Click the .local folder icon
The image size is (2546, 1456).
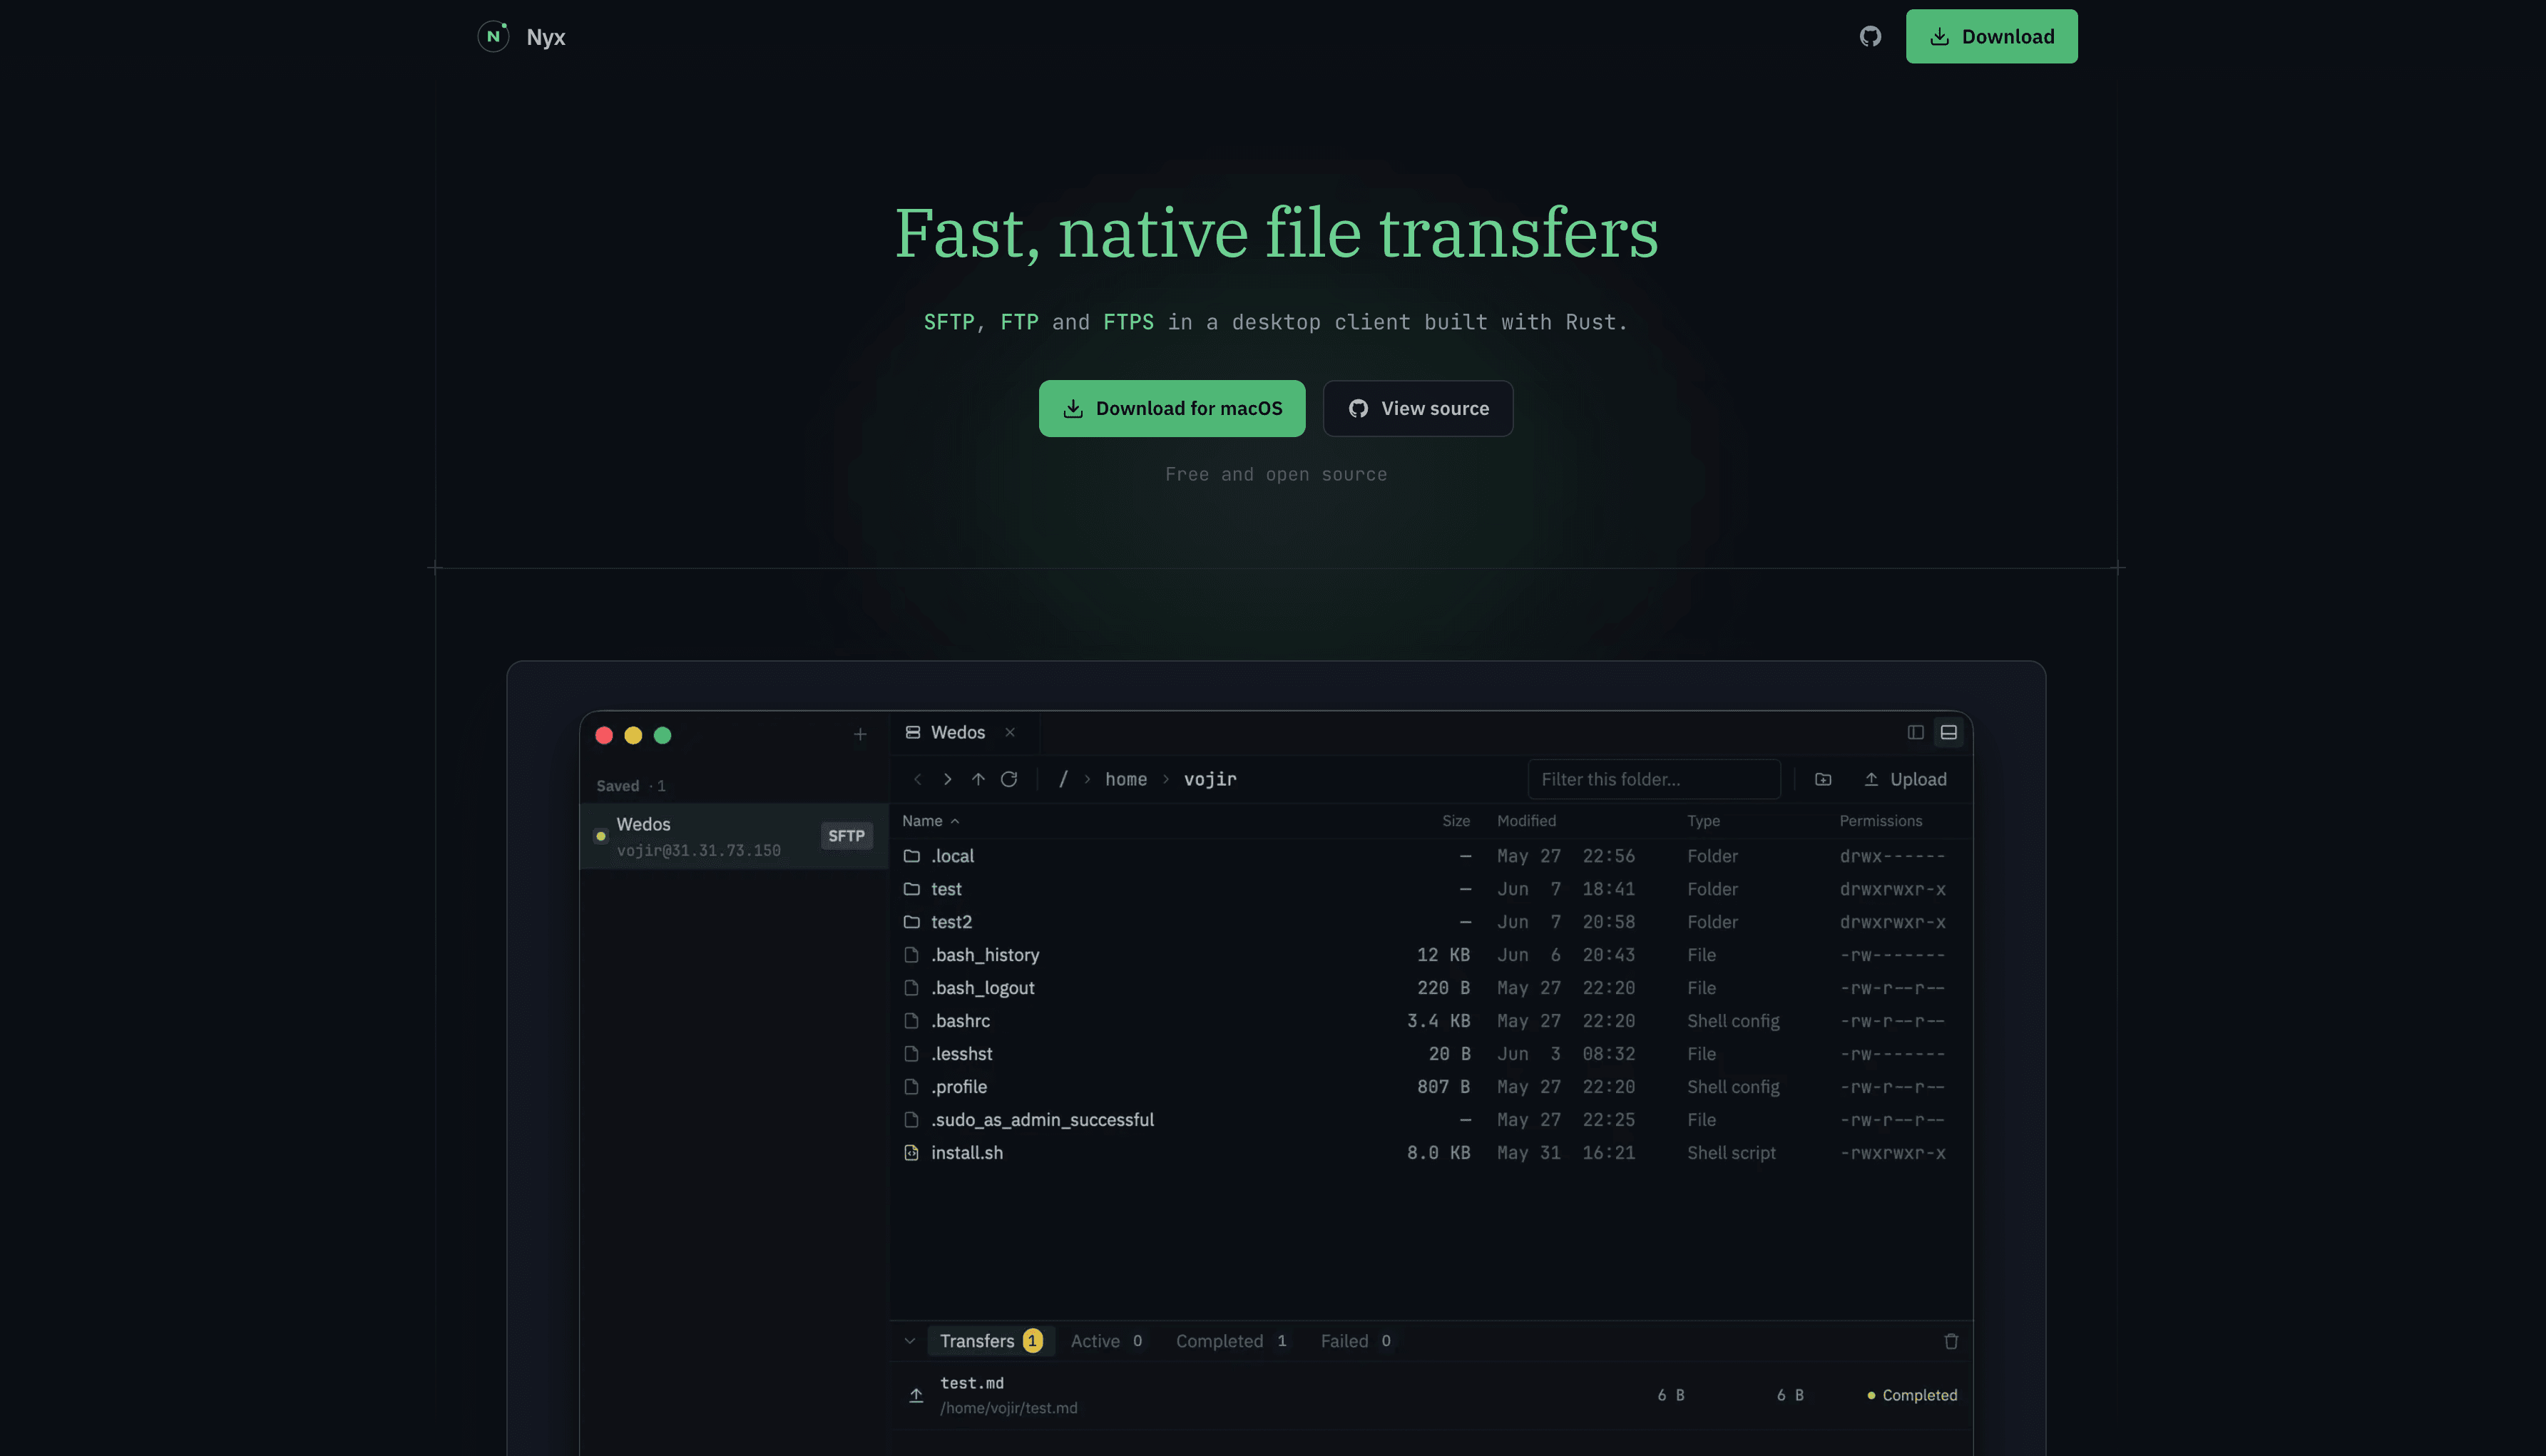click(912, 856)
